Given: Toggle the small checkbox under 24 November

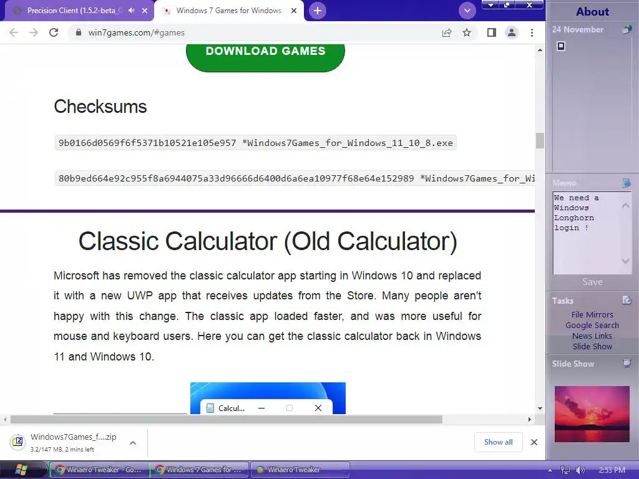Looking at the screenshot, I should [561, 46].
